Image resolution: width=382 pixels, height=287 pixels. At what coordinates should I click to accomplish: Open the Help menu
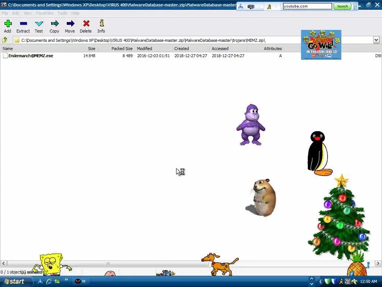click(x=75, y=13)
